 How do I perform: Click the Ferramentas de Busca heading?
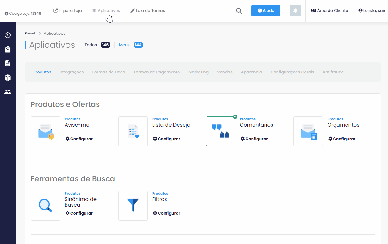point(73,179)
